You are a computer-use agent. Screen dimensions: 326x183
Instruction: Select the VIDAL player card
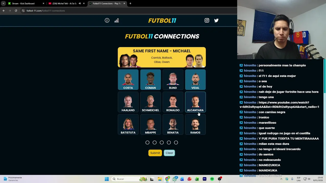(195, 80)
